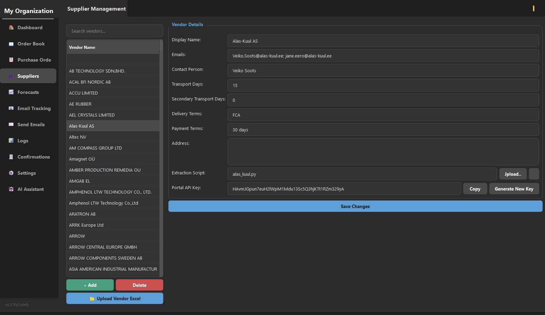Click the Logs bar chart icon

tap(11, 141)
